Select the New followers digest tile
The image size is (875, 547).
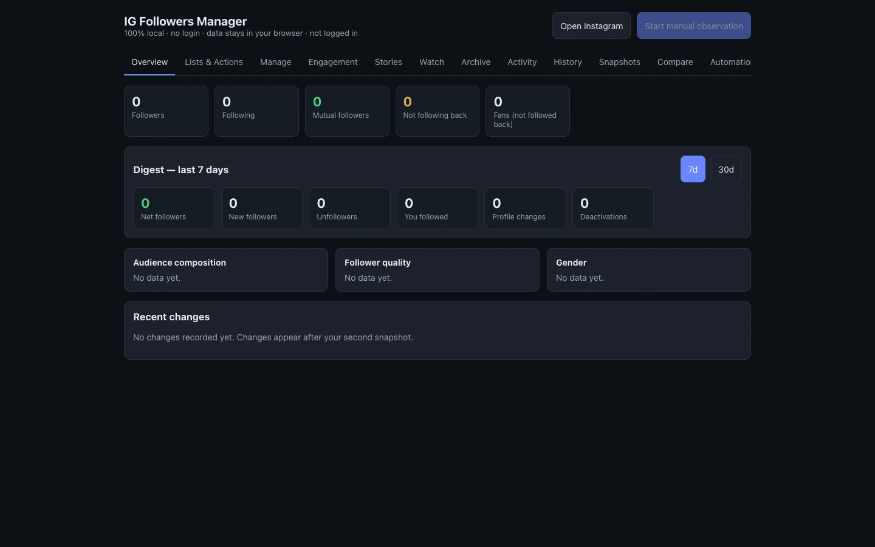(262, 208)
